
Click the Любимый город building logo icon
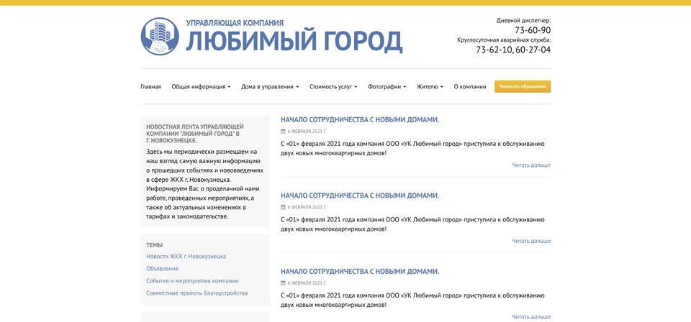tap(160, 37)
